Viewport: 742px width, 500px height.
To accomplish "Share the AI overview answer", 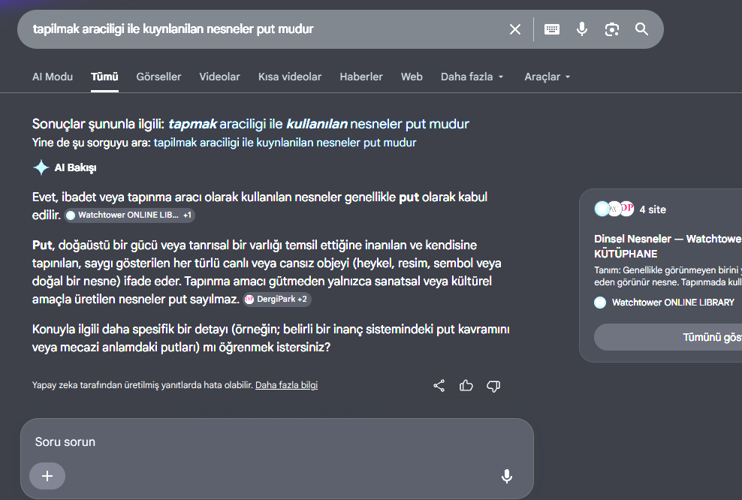I will tap(439, 386).
